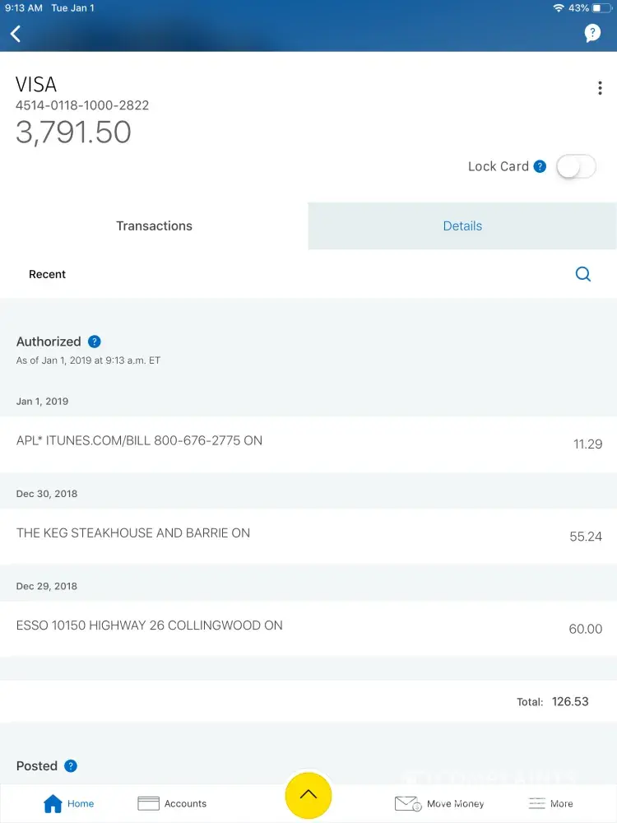Search recent transactions with magnifier icon
The height and width of the screenshot is (823, 617).
coord(583,274)
